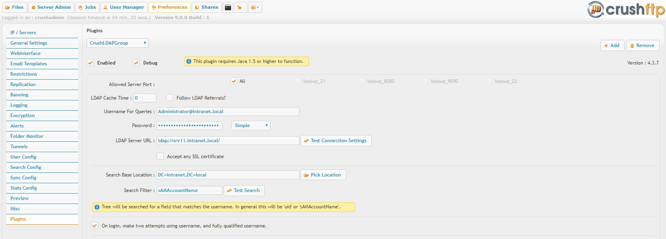Click the crushadmin logged-in username
The image size is (666, 239).
50,18
